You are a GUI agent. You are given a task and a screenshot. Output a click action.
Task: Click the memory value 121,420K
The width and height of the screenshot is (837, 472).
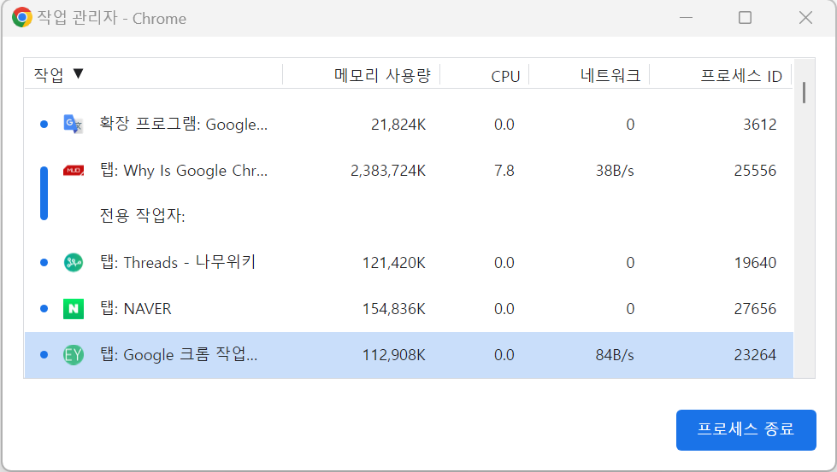394,263
